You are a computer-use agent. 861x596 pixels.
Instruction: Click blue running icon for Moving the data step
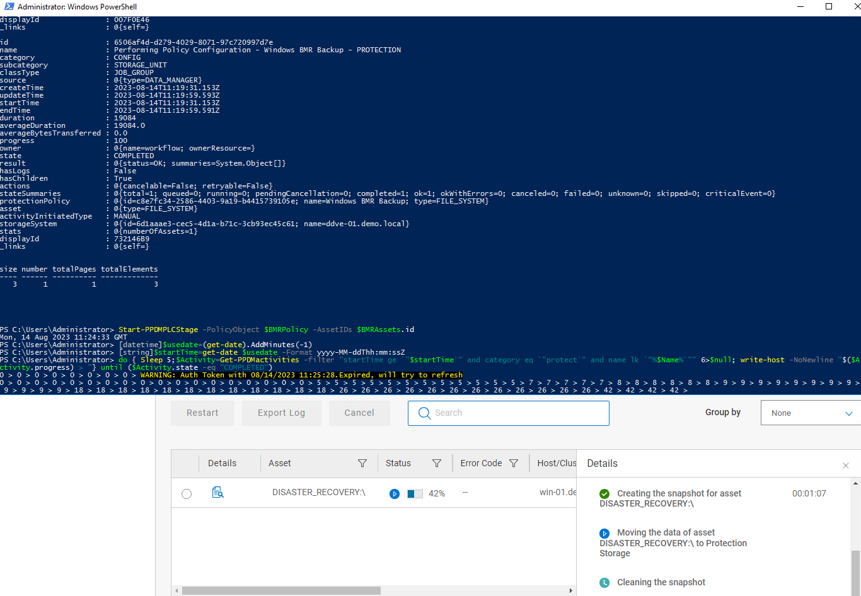[x=604, y=533]
